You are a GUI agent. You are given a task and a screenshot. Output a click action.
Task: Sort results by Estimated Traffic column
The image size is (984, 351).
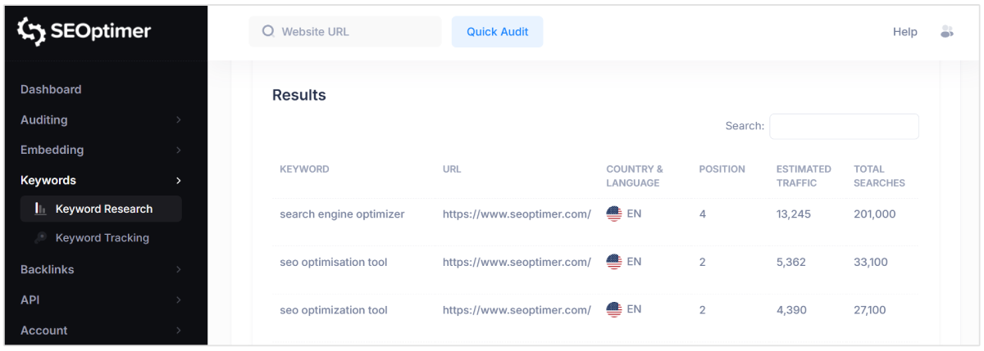(803, 176)
